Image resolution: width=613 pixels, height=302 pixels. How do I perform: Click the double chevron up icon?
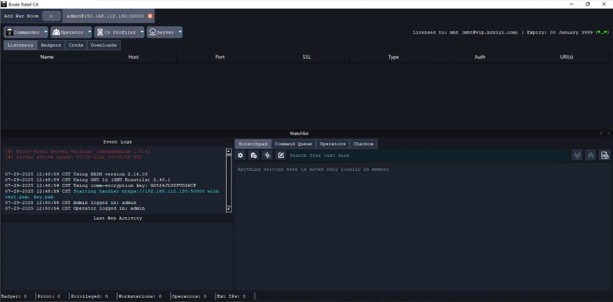591,155
